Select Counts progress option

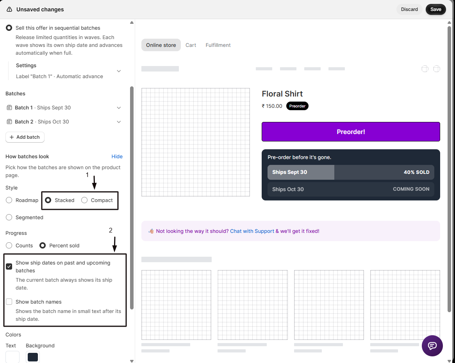tap(9, 245)
